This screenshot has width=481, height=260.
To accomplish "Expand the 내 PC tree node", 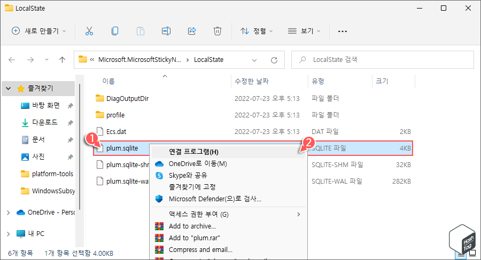I will pos(8,234).
